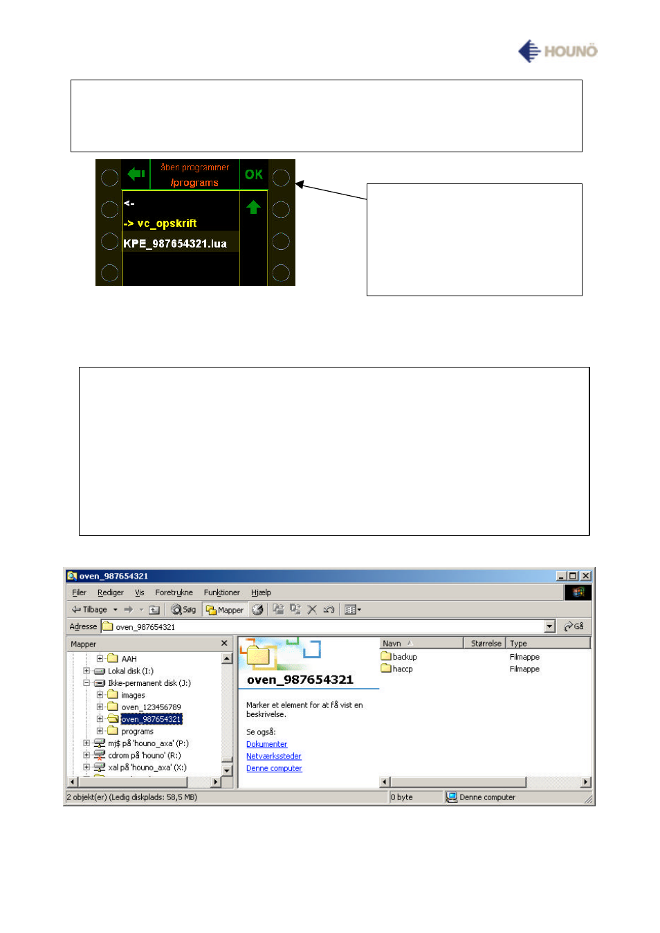Viewport: 660px width, 933px height.
Task: Sort by the Størrelse column header
Action: (485, 643)
